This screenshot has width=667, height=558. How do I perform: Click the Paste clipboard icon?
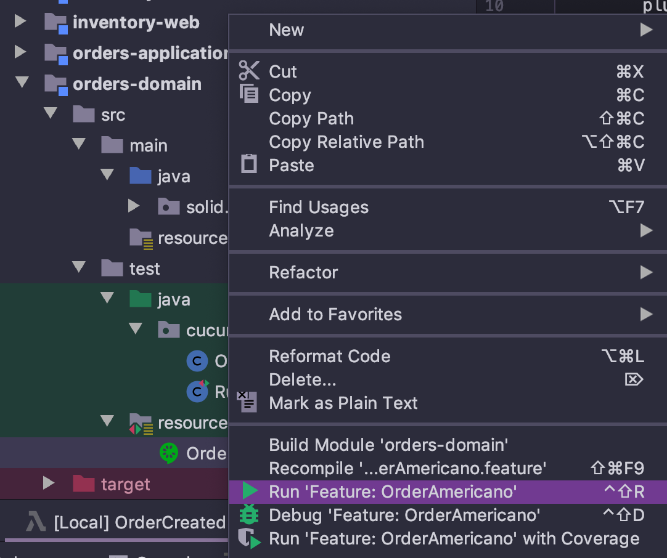[249, 164]
